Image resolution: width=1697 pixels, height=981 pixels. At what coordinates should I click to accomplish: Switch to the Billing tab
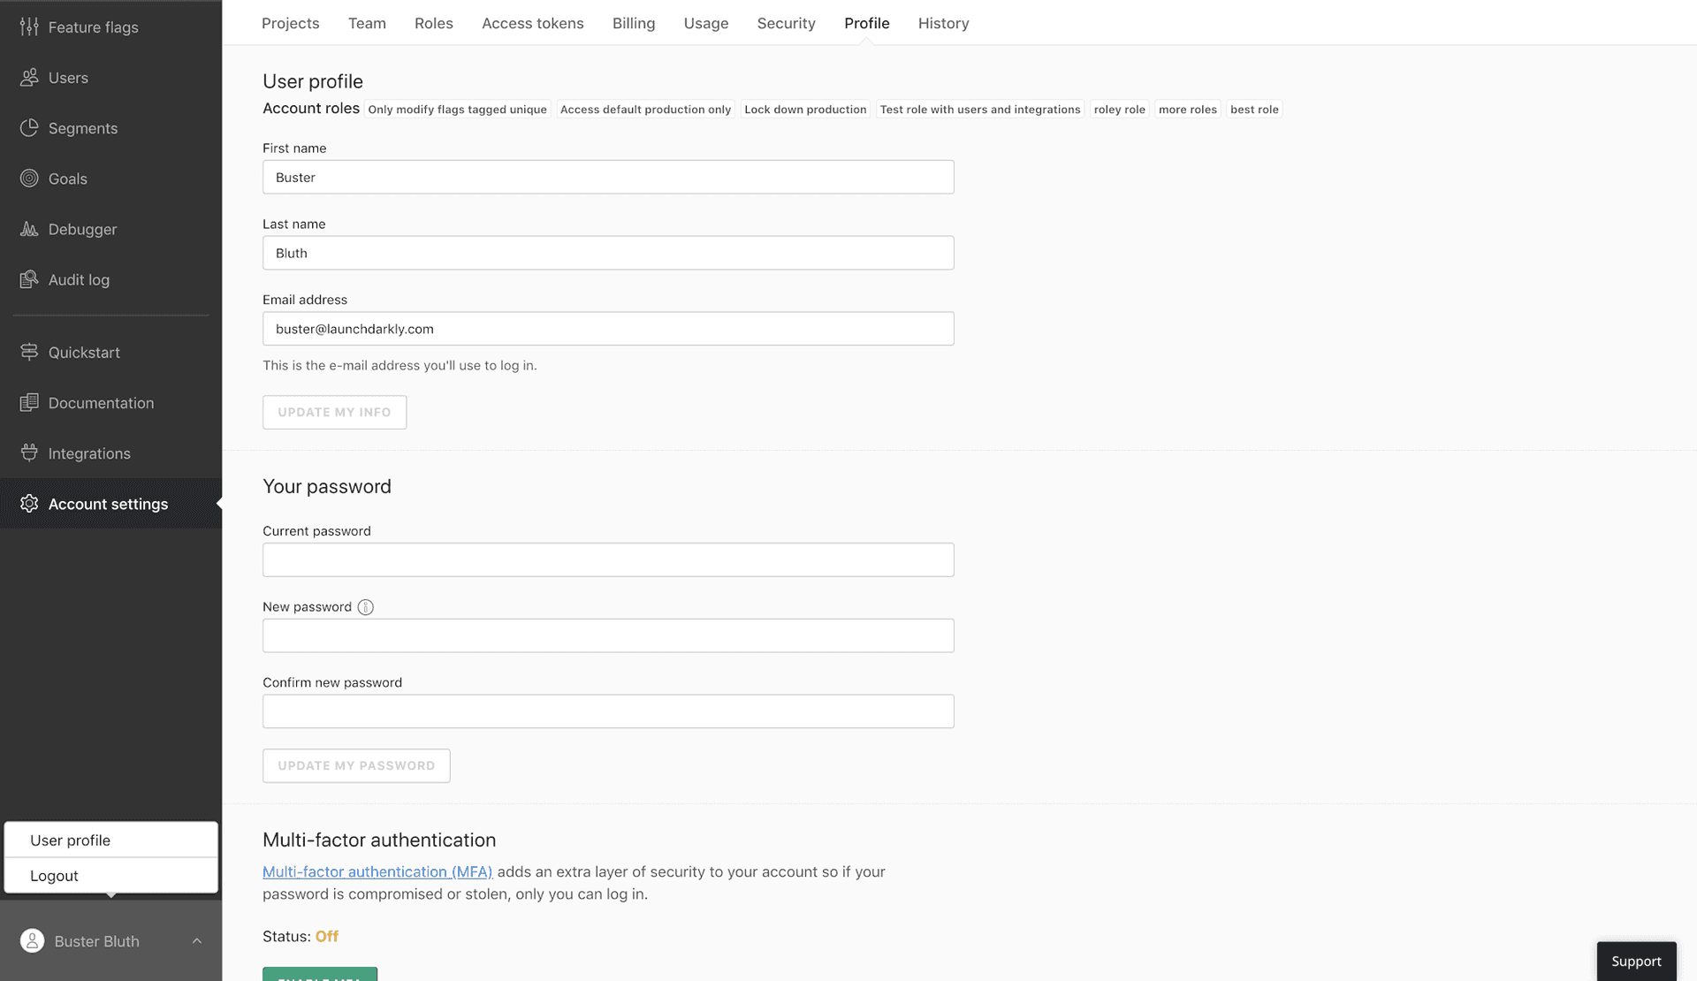(633, 23)
